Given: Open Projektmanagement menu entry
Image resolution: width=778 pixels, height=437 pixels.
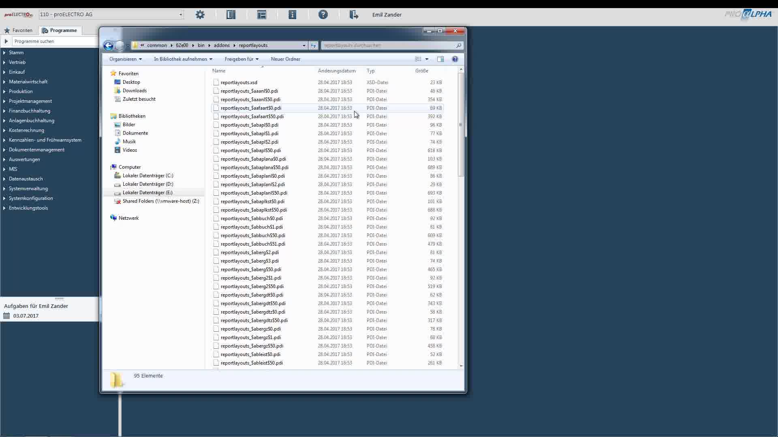Looking at the screenshot, I should point(30,101).
